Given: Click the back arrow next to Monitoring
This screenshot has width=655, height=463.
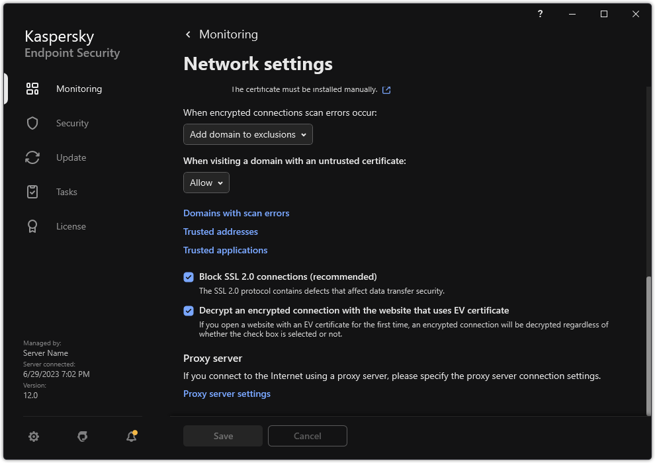Looking at the screenshot, I should (x=188, y=34).
